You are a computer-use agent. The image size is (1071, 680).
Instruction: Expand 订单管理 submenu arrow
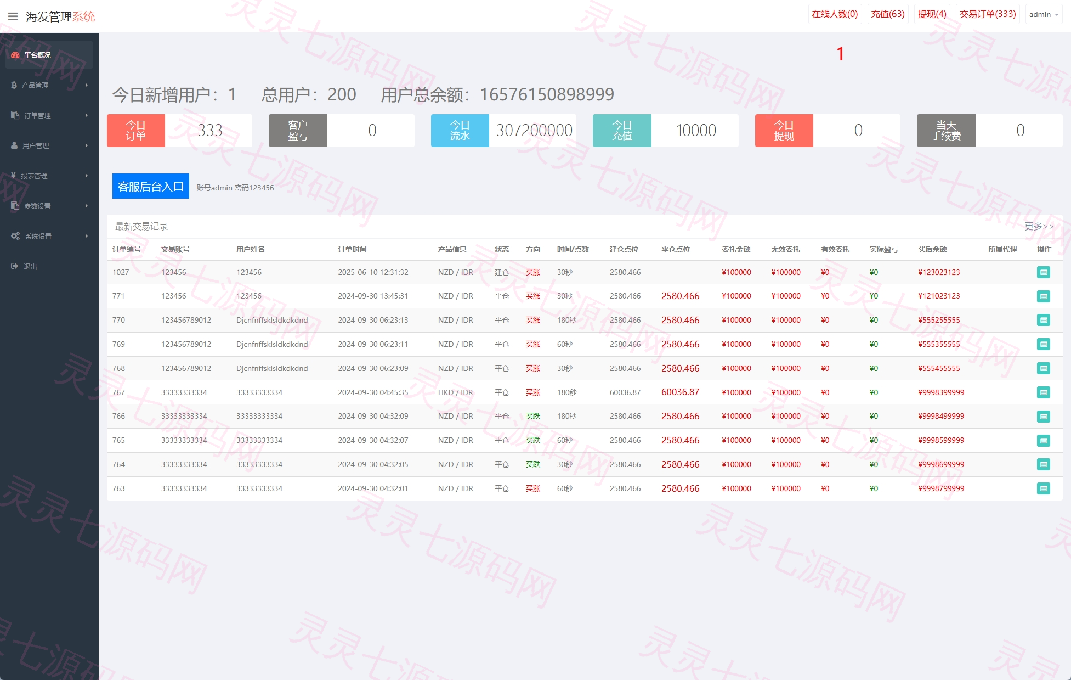point(87,115)
